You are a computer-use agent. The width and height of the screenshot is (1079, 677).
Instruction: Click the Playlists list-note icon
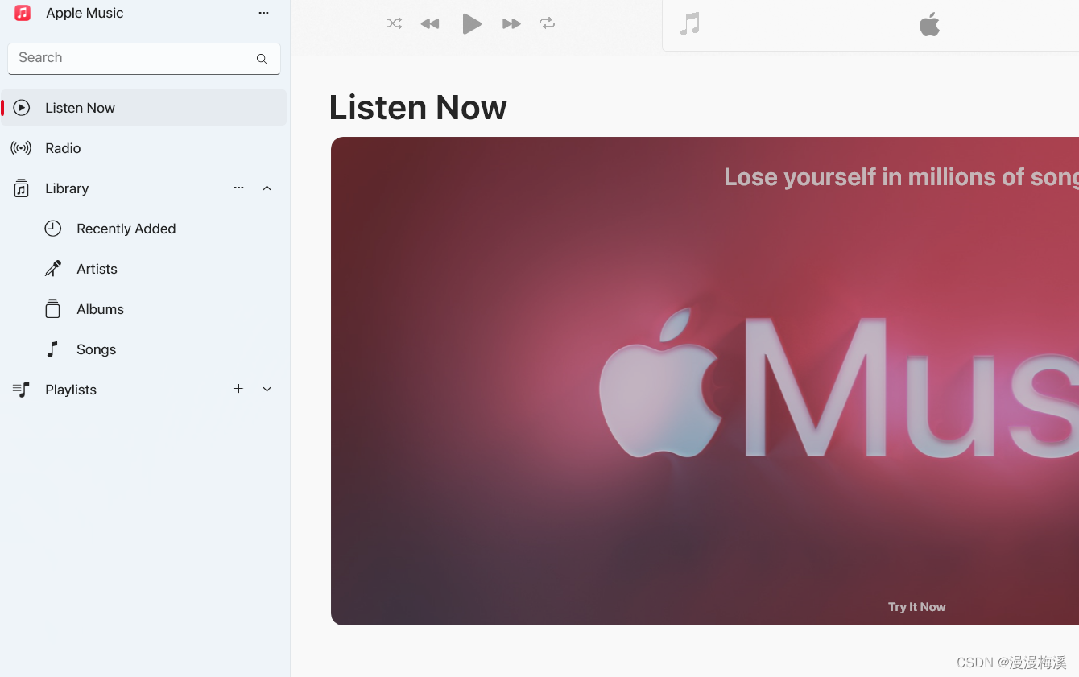21,390
